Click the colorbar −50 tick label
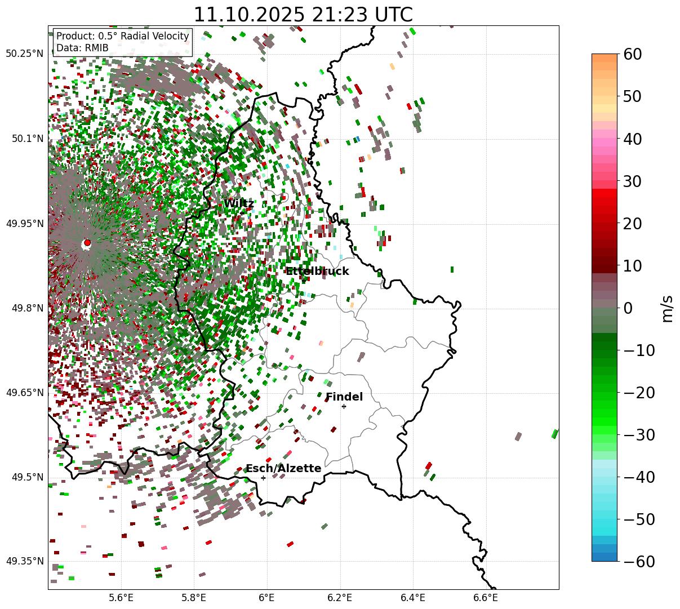The image size is (680, 609). point(639,519)
